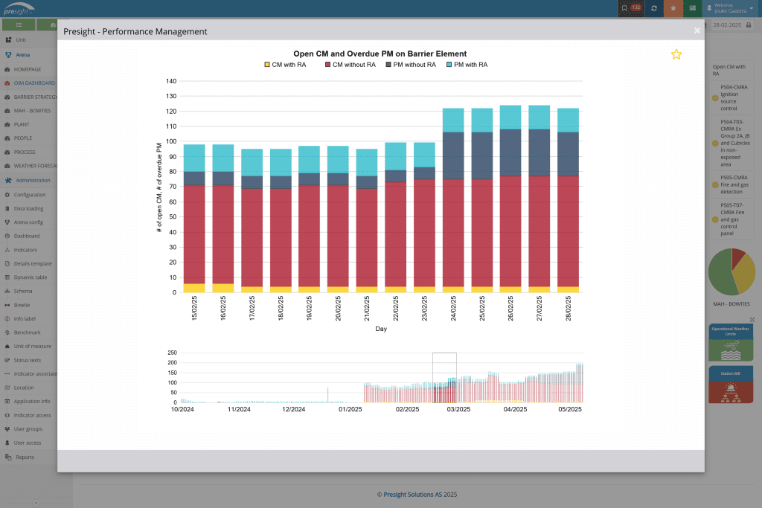Click the 28-02-2025 date field
Image resolution: width=762 pixels, height=508 pixels.
click(727, 25)
